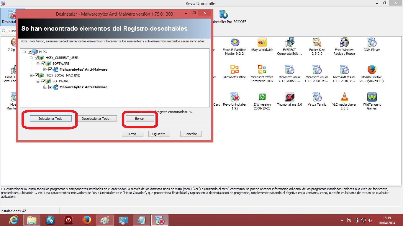Select Free Window Registry Repair icon
The width and height of the screenshot is (403, 226).
[344, 42]
